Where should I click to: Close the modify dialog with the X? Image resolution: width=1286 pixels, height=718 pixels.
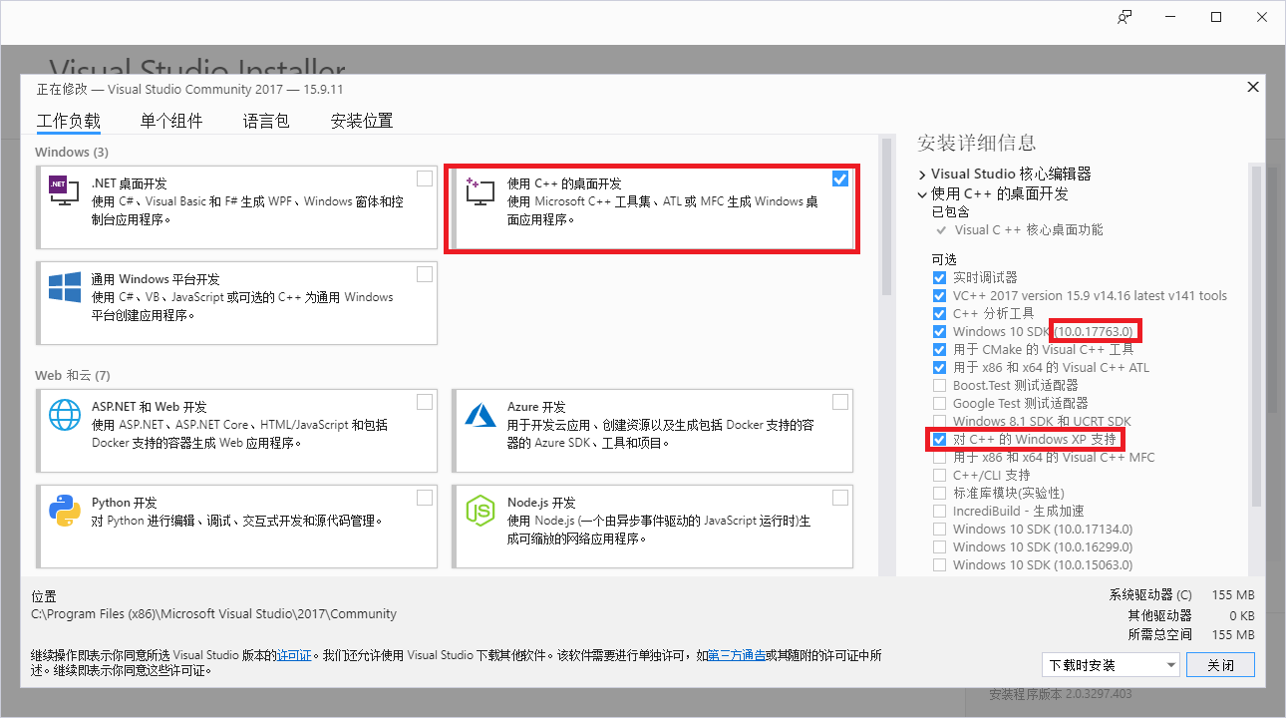click(1253, 87)
